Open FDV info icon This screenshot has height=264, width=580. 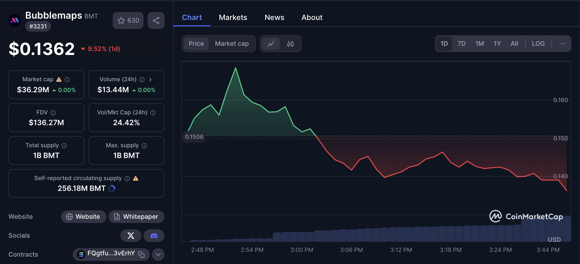53,113
